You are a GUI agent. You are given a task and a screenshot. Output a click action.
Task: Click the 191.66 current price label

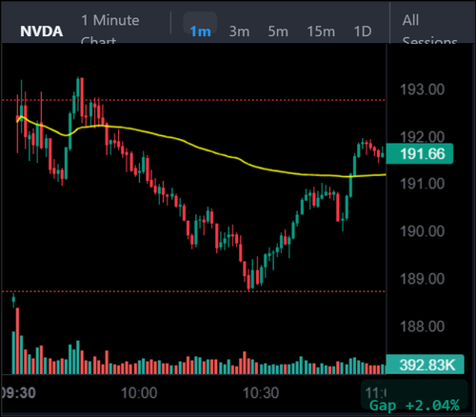[420, 154]
